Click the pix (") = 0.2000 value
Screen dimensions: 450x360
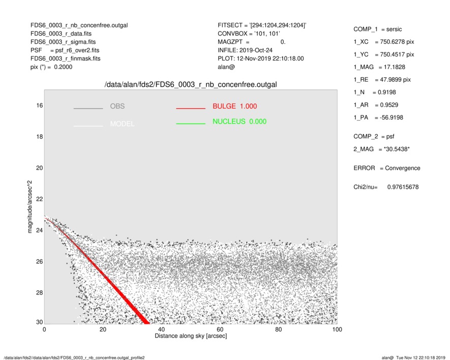51,67
